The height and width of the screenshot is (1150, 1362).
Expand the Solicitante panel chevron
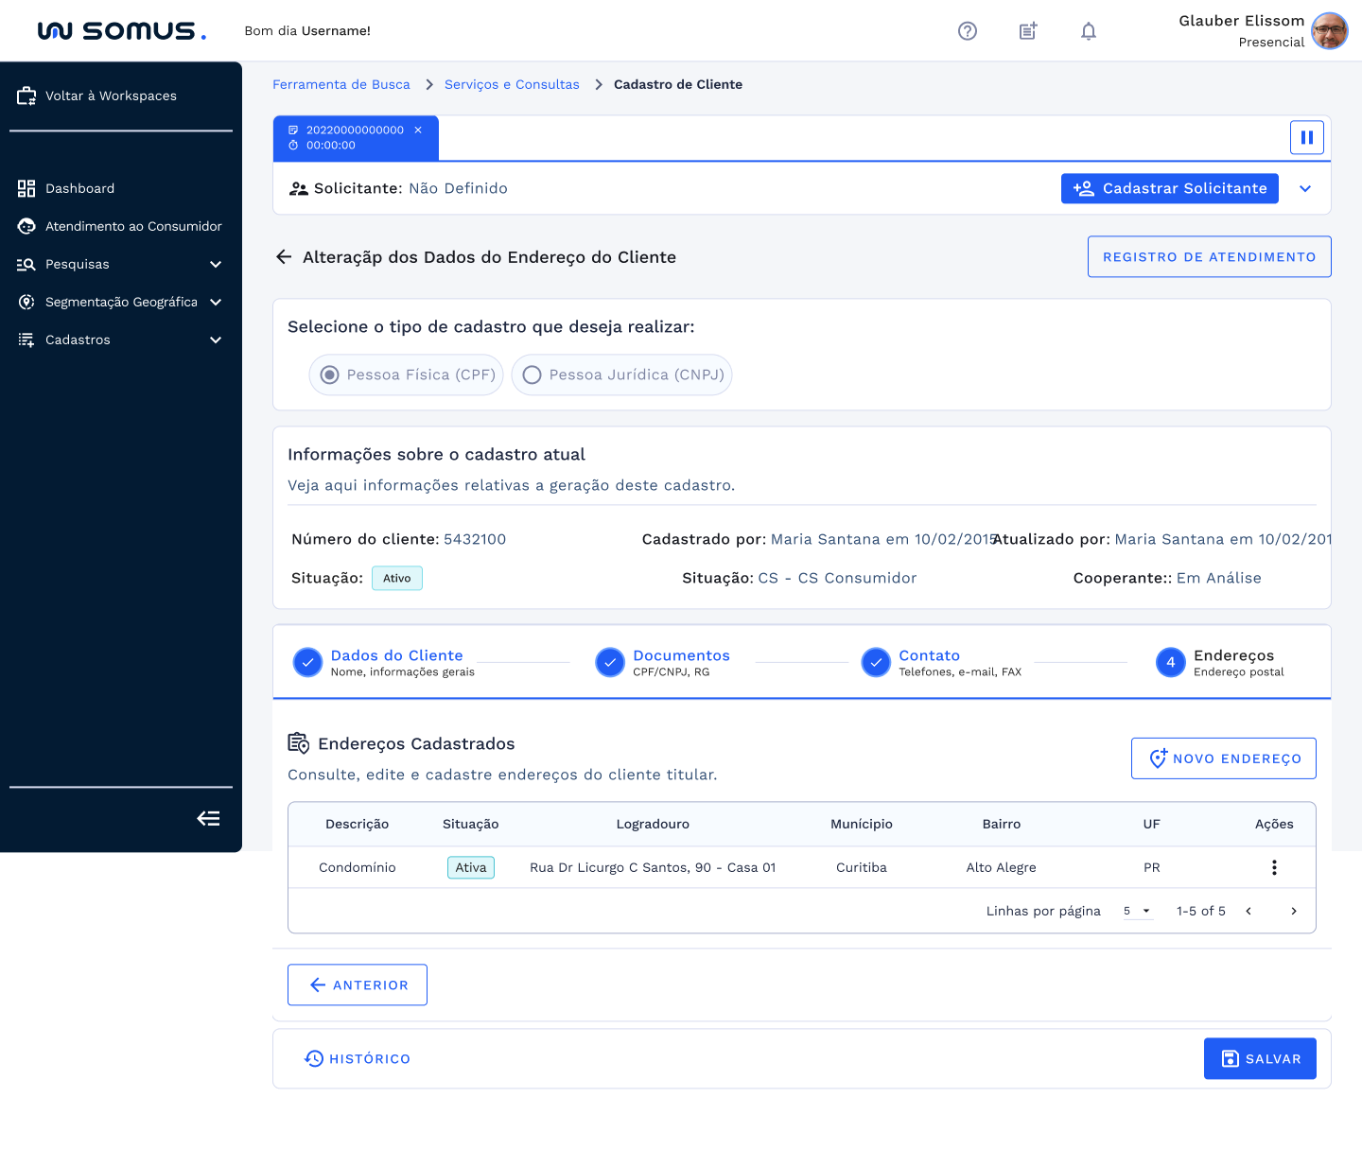coord(1304,189)
